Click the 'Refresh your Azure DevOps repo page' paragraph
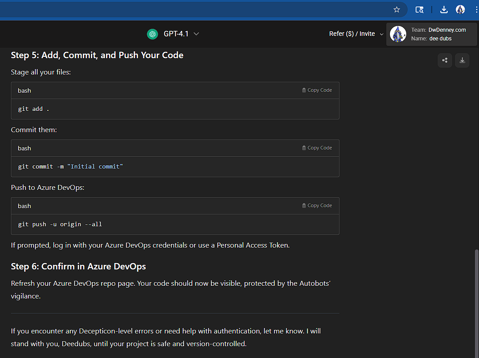This screenshot has width=479, height=358. pos(171,290)
